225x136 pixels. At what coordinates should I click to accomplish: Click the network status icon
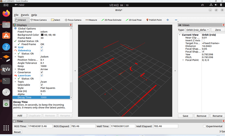pos(211,5)
